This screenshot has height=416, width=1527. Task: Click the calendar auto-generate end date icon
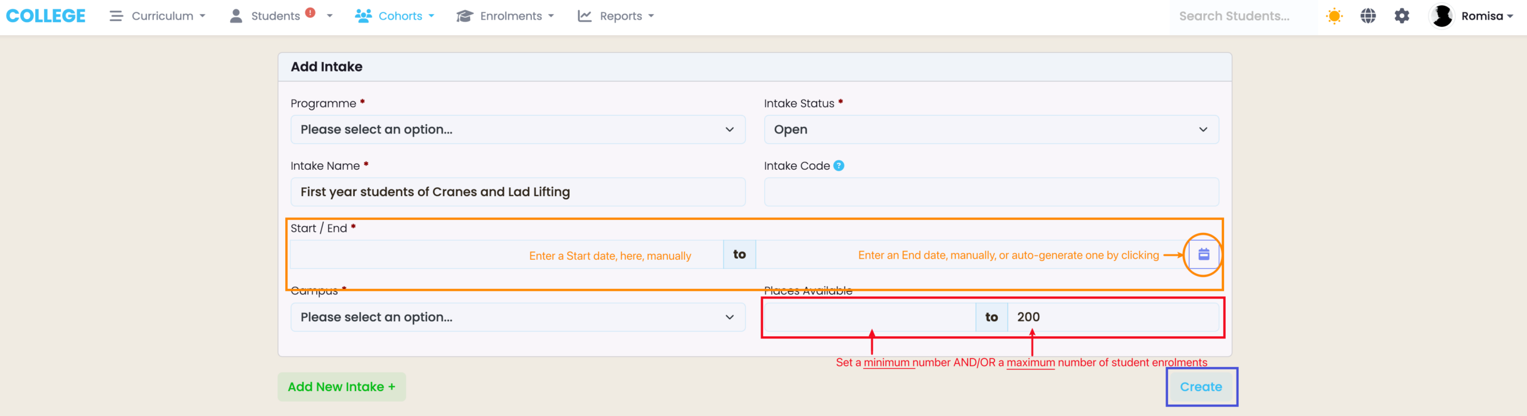click(x=1203, y=254)
